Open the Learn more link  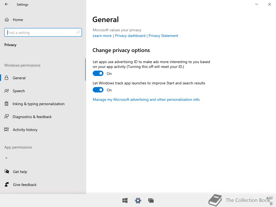[102, 36]
